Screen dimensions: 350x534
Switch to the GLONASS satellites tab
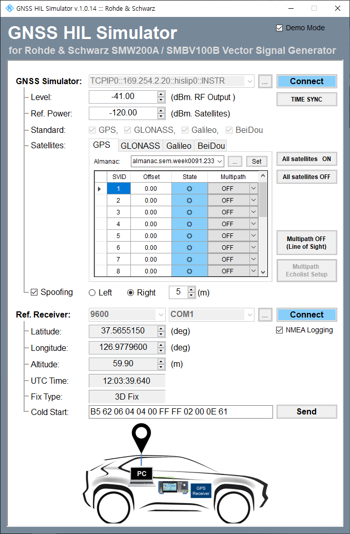[x=140, y=146]
